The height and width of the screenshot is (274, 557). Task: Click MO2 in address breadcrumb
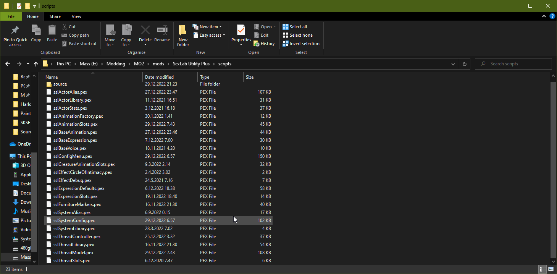pos(139,64)
